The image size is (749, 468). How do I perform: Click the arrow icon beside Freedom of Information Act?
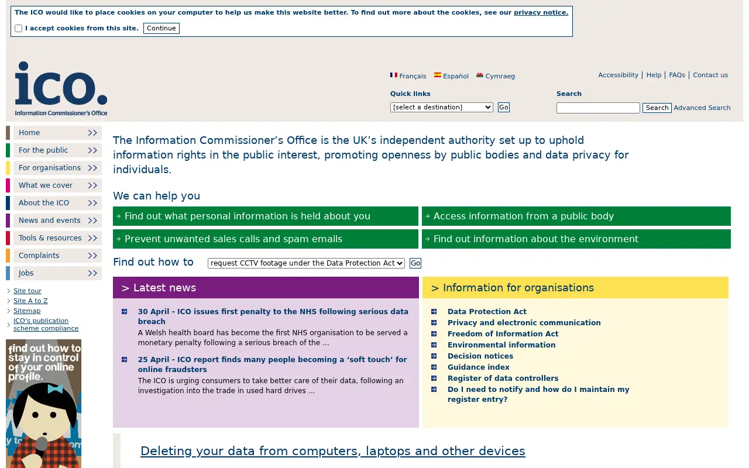pos(434,334)
